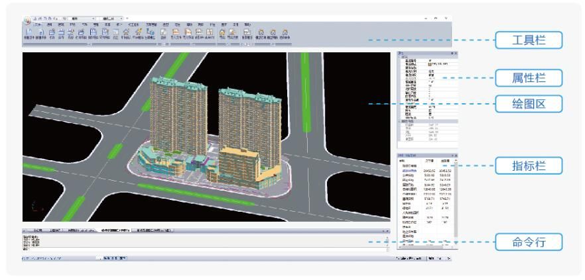The image size is (585, 280).
Task: Switch to the highlighted tab below drawing area
Action: click(115, 230)
